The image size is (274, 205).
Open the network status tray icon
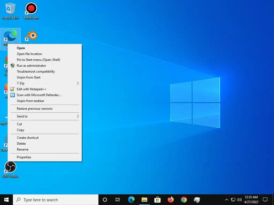point(233,200)
